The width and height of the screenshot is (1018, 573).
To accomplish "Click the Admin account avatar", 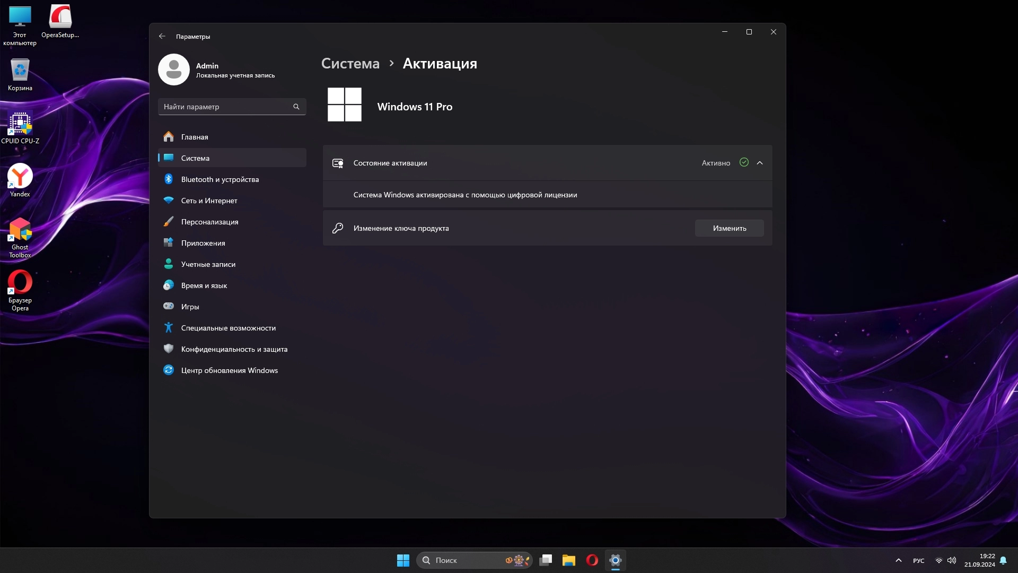I will point(174,70).
